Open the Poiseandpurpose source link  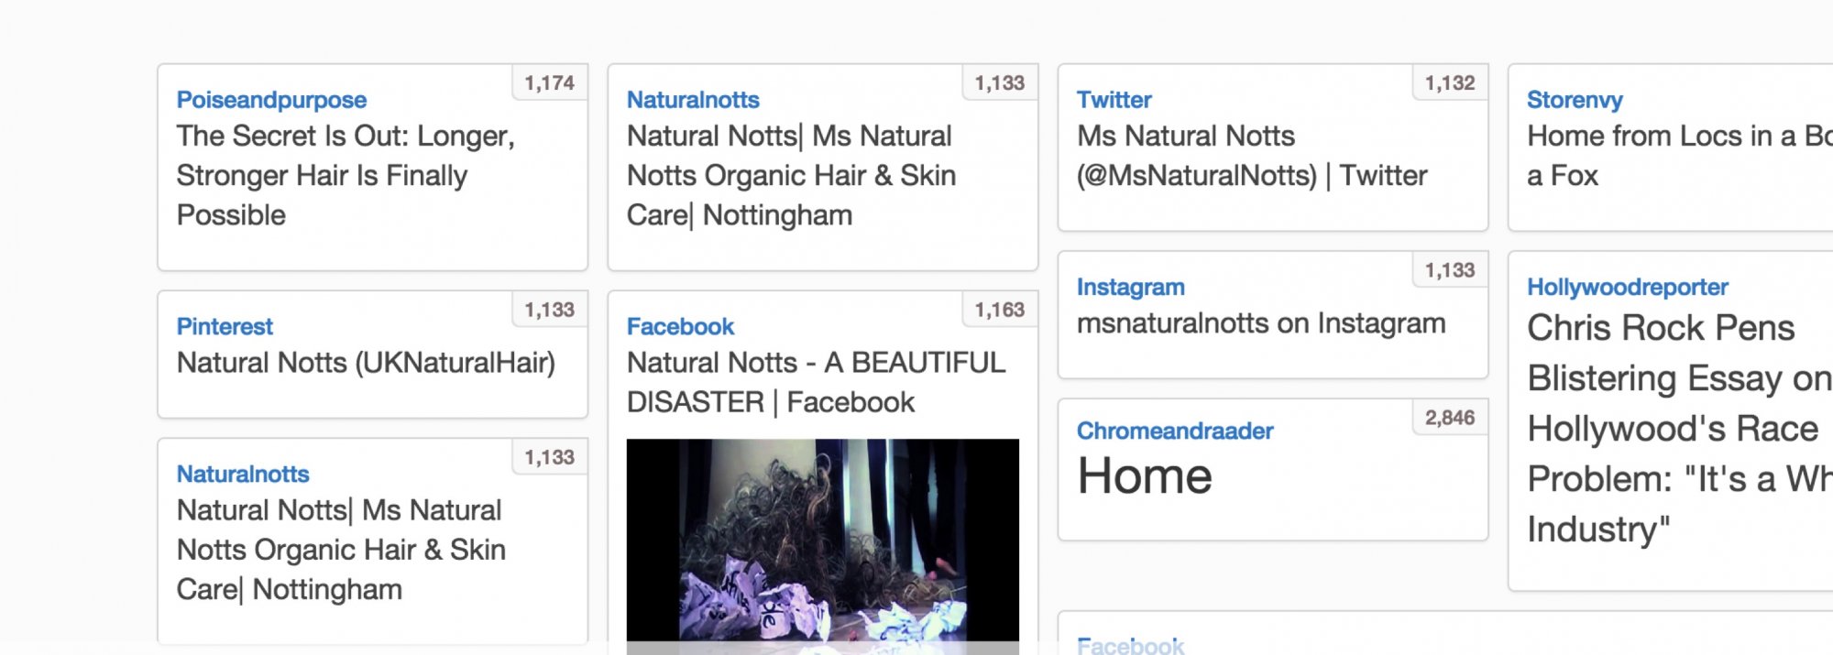pyautogui.click(x=271, y=100)
